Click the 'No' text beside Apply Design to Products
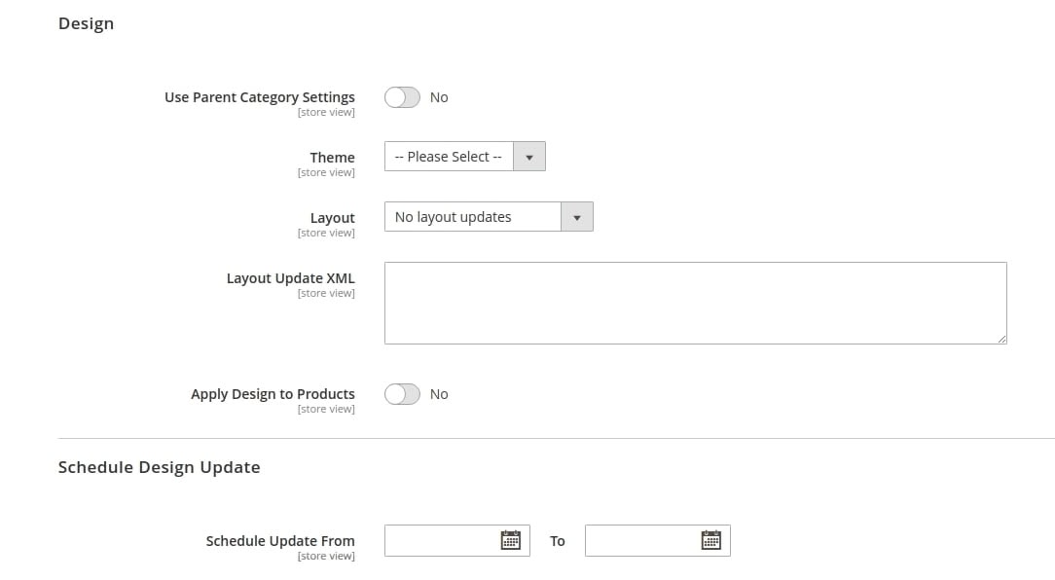The image size is (1055, 580). 439,394
